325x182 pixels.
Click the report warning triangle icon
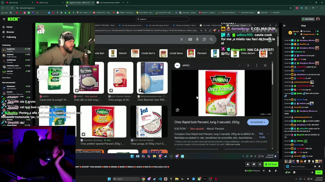[x=270, y=171]
